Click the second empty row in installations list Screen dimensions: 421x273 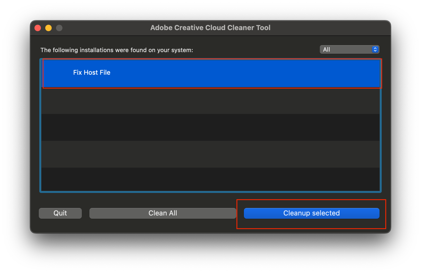210,127
